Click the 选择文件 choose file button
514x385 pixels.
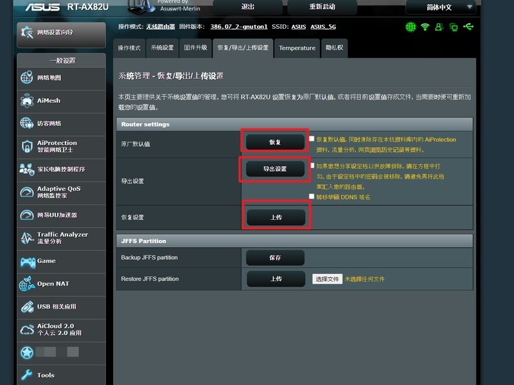[327, 279]
